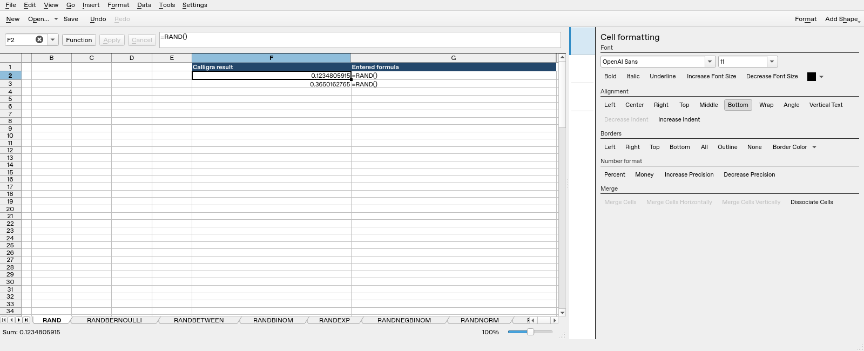Expand the font color dropdown arrow
The width and height of the screenshot is (864, 351).
click(x=821, y=77)
